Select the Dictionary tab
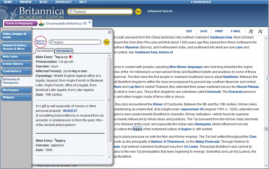This screenshot has height=169, width=269. pyautogui.click(x=45, y=51)
